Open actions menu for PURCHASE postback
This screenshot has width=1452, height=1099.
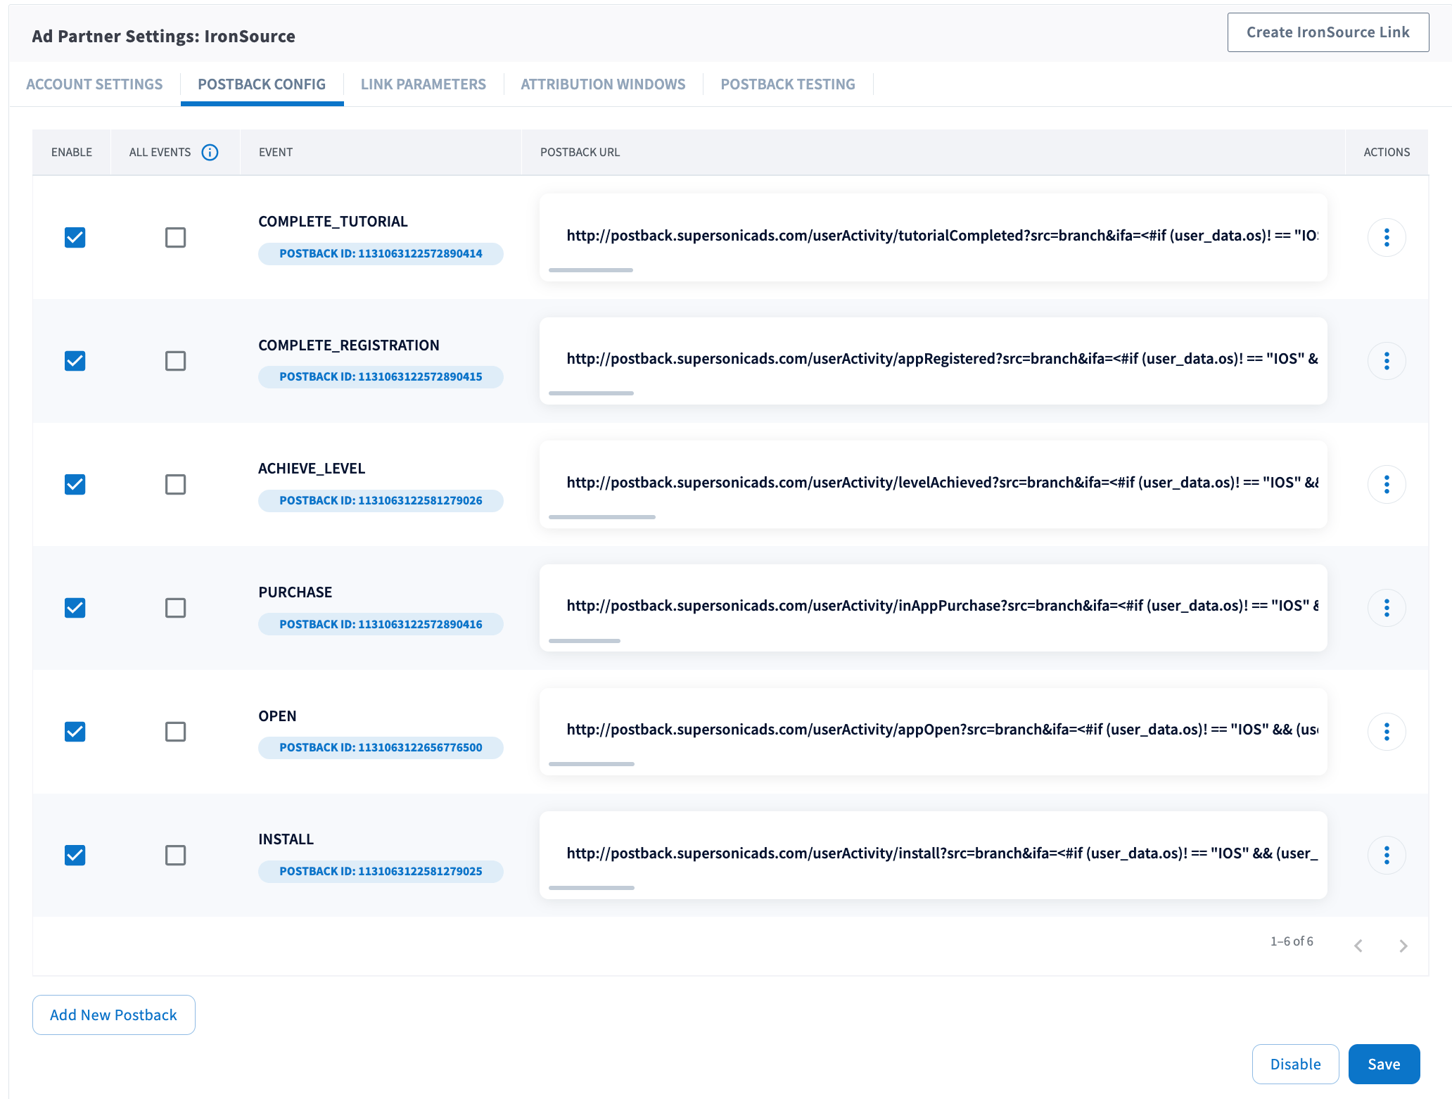click(x=1386, y=608)
